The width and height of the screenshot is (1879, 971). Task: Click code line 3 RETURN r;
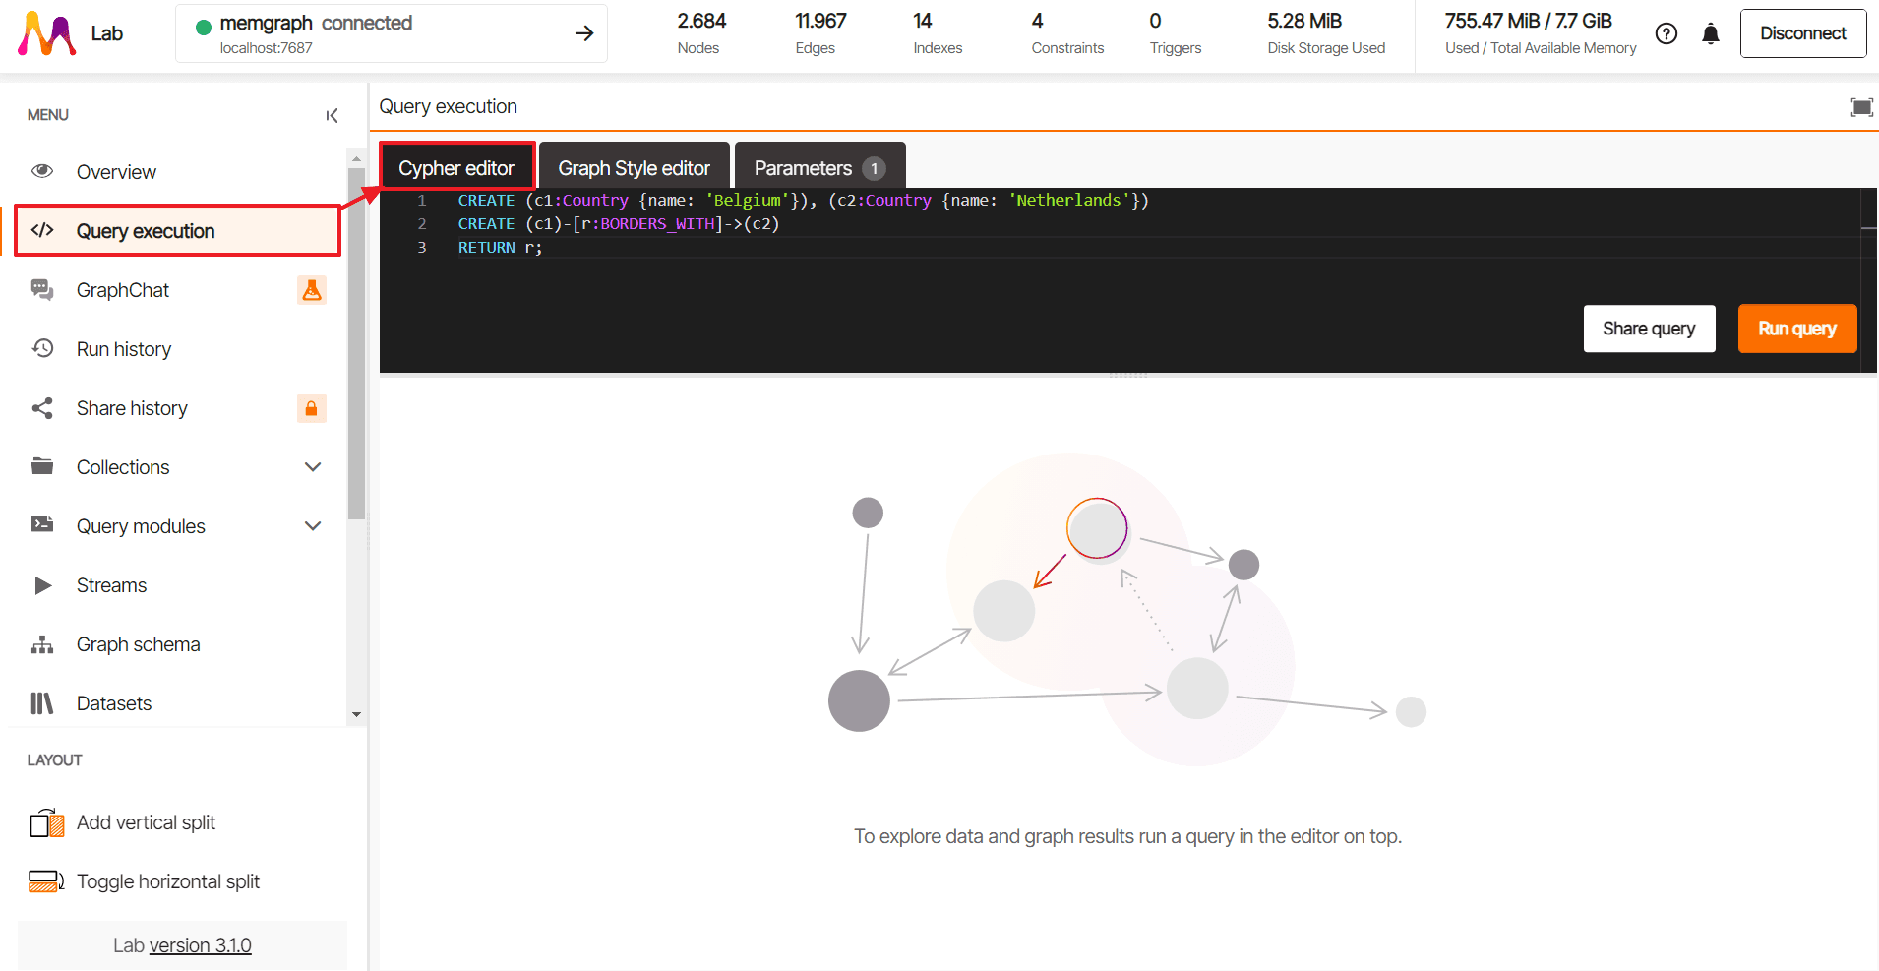[x=500, y=248]
